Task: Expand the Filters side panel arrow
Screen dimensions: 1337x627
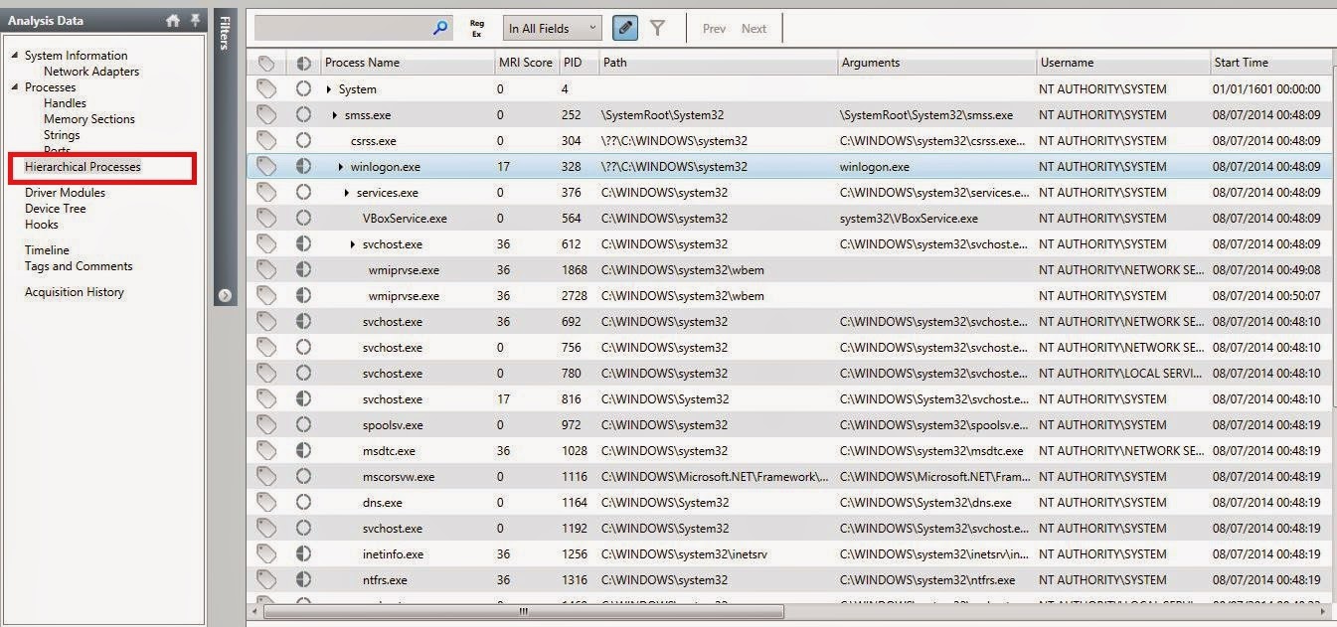Action: pos(225,295)
